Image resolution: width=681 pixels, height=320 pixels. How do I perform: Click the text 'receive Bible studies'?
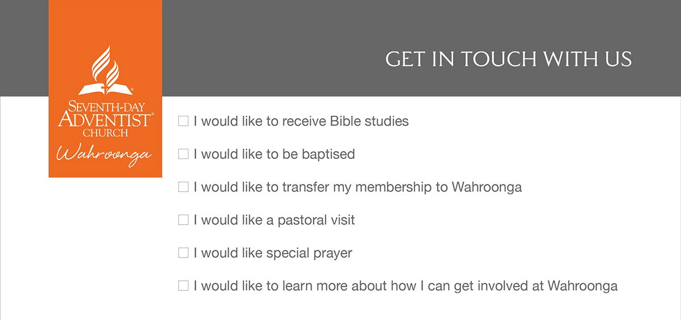pos(345,121)
